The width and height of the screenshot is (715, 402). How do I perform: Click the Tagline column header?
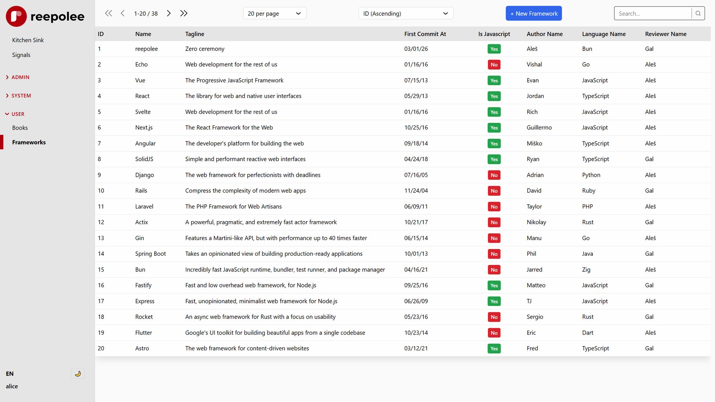(195, 34)
